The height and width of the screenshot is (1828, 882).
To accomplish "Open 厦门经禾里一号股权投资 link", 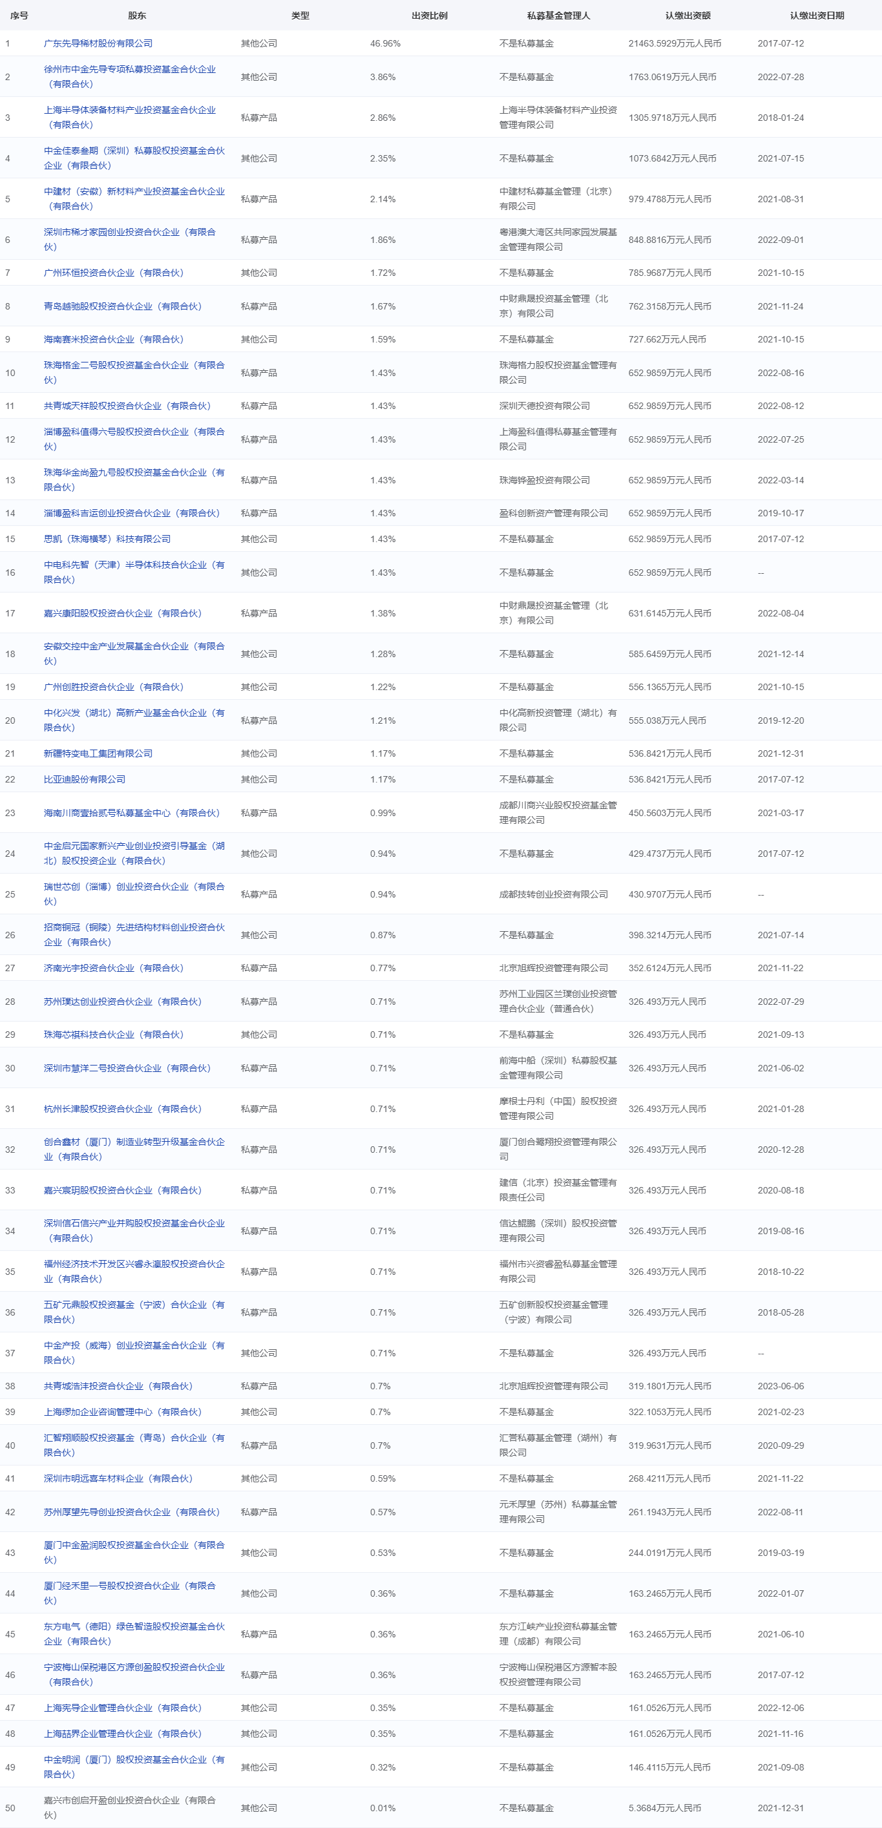I will [130, 1594].
